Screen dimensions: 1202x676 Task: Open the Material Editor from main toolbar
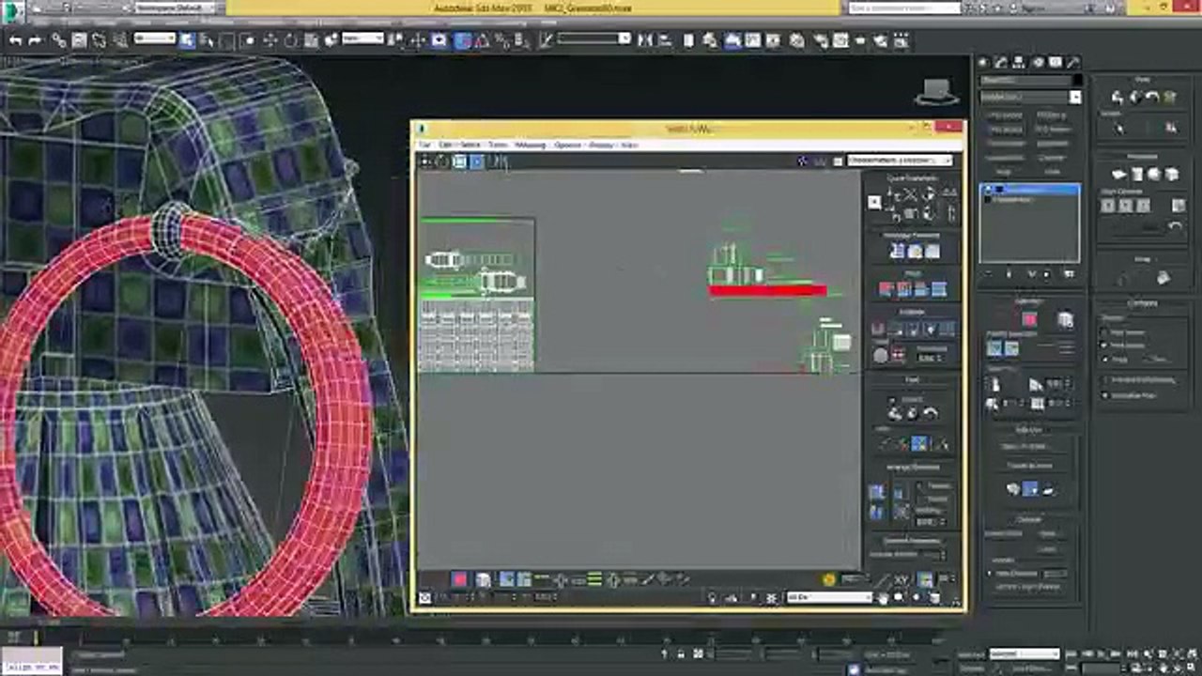796,40
